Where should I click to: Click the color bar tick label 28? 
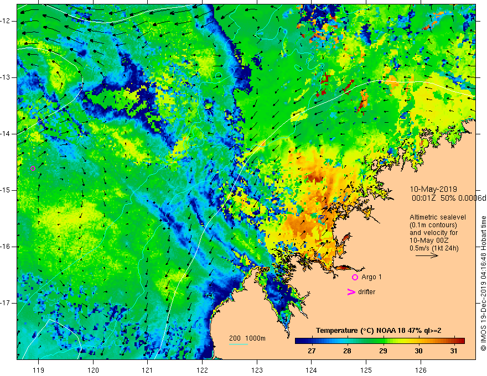point(347,351)
